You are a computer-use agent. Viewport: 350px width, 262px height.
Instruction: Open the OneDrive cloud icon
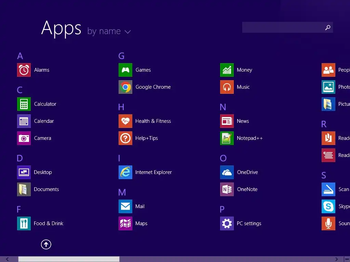pyautogui.click(x=227, y=172)
